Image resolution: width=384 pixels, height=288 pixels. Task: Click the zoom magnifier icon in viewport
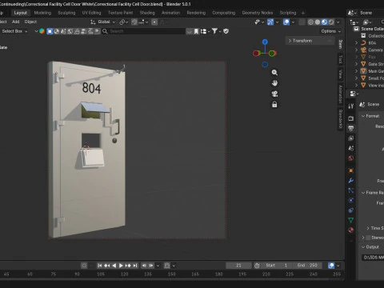[x=274, y=73]
